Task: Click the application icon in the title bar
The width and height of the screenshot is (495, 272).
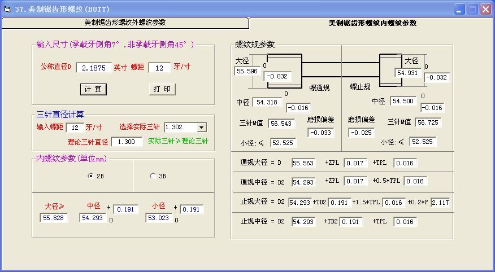Action: point(7,9)
